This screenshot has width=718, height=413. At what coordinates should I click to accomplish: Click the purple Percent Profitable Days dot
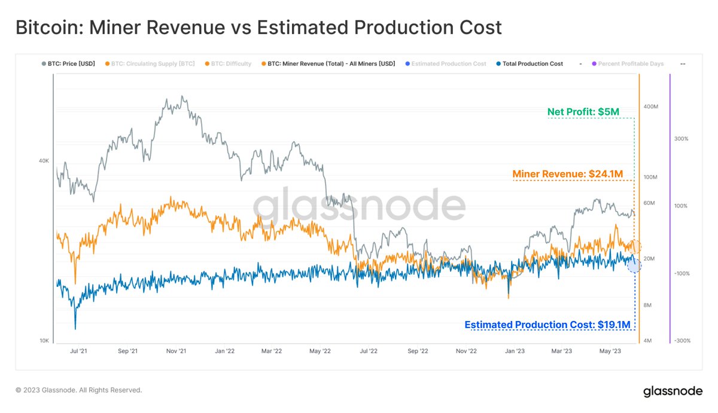point(594,64)
